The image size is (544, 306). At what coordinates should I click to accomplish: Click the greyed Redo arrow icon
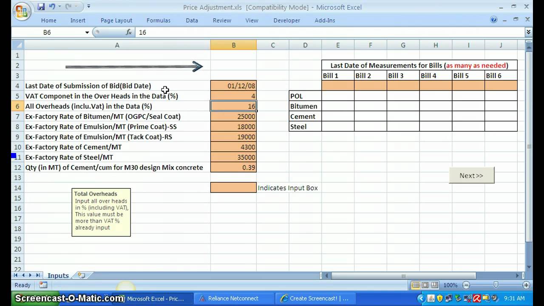tap(68, 6)
